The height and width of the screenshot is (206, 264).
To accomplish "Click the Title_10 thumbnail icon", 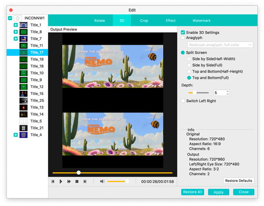I will click(x=23, y=73).
